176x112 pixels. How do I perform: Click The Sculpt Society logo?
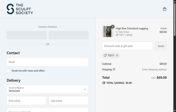pyautogui.click(x=20, y=9)
